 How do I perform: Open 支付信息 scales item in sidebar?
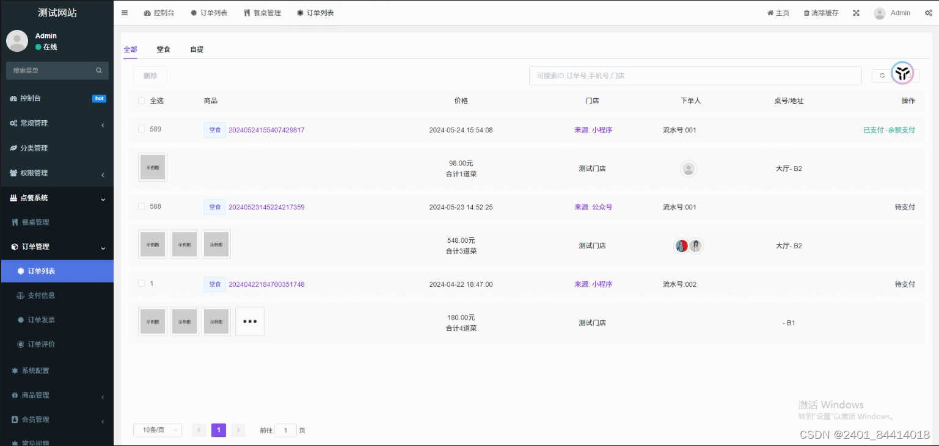coord(57,295)
